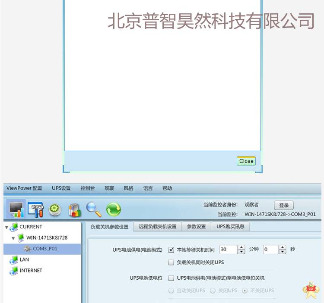Increase the seconds spinner value
Screen dimensions: 324x303
pyautogui.click(x=283, y=247)
